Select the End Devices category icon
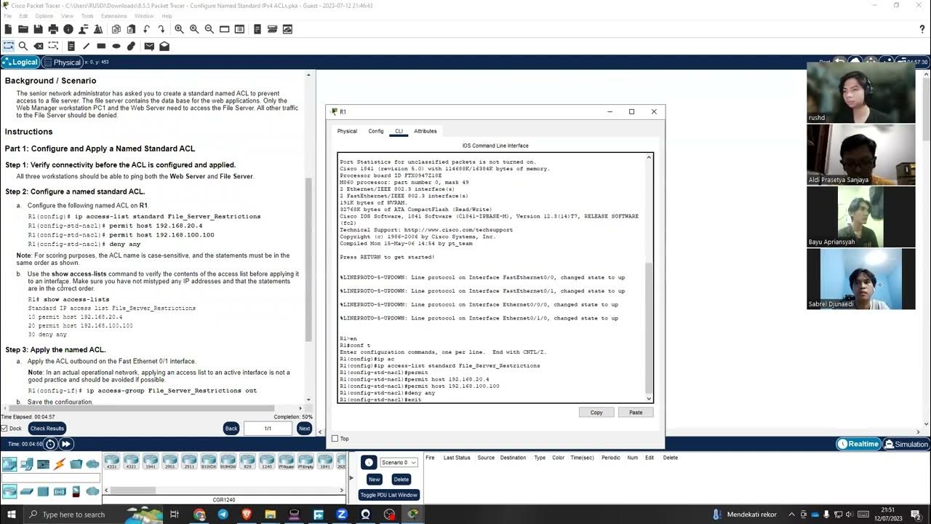Screen dimensions: 931x524 27,464
